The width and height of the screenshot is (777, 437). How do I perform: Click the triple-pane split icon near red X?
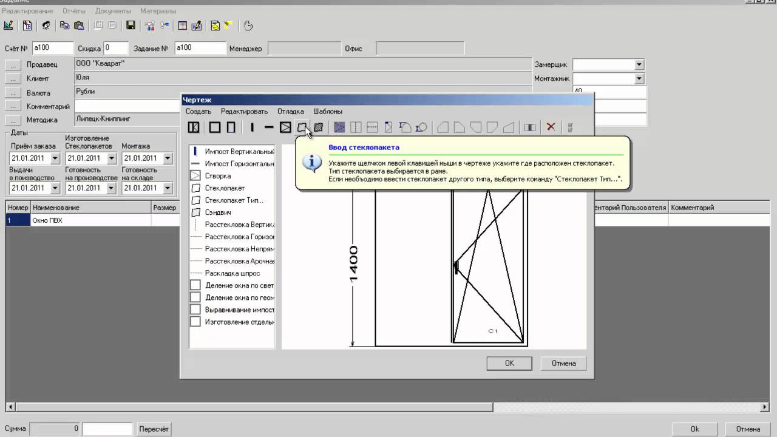[530, 127]
